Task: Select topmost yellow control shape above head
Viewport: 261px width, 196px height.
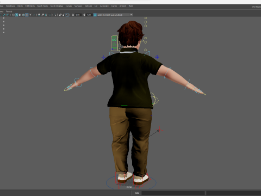Action: [146, 18]
